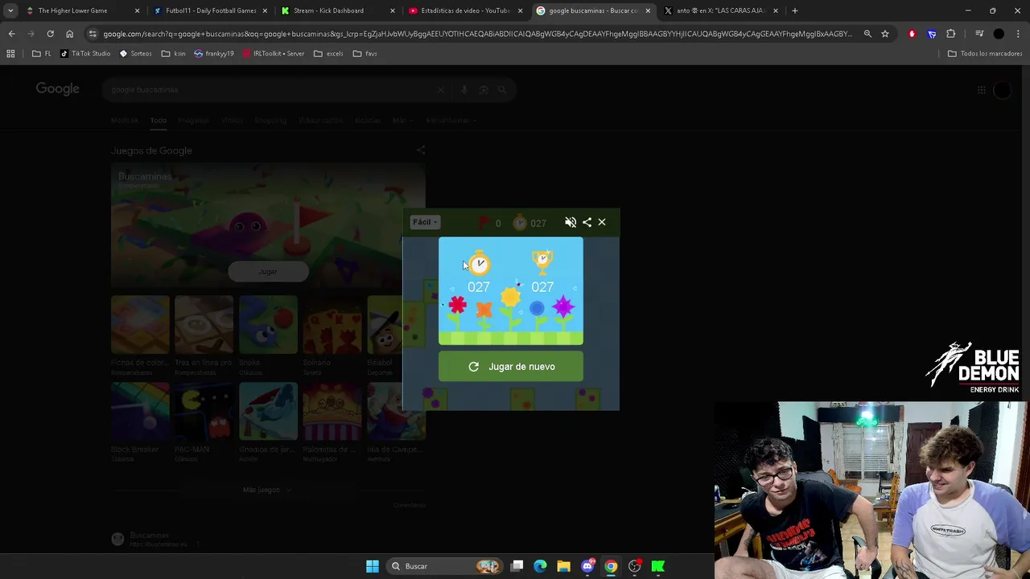Click Jugar de nuevo to replay
Image resolution: width=1030 pixels, height=579 pixels.
(511, 367)
